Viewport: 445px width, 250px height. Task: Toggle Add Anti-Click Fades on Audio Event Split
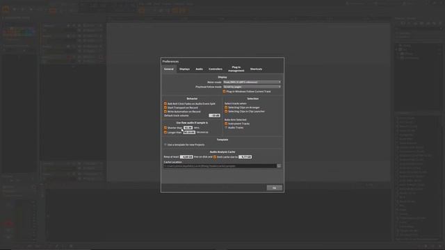pos(165,103)
